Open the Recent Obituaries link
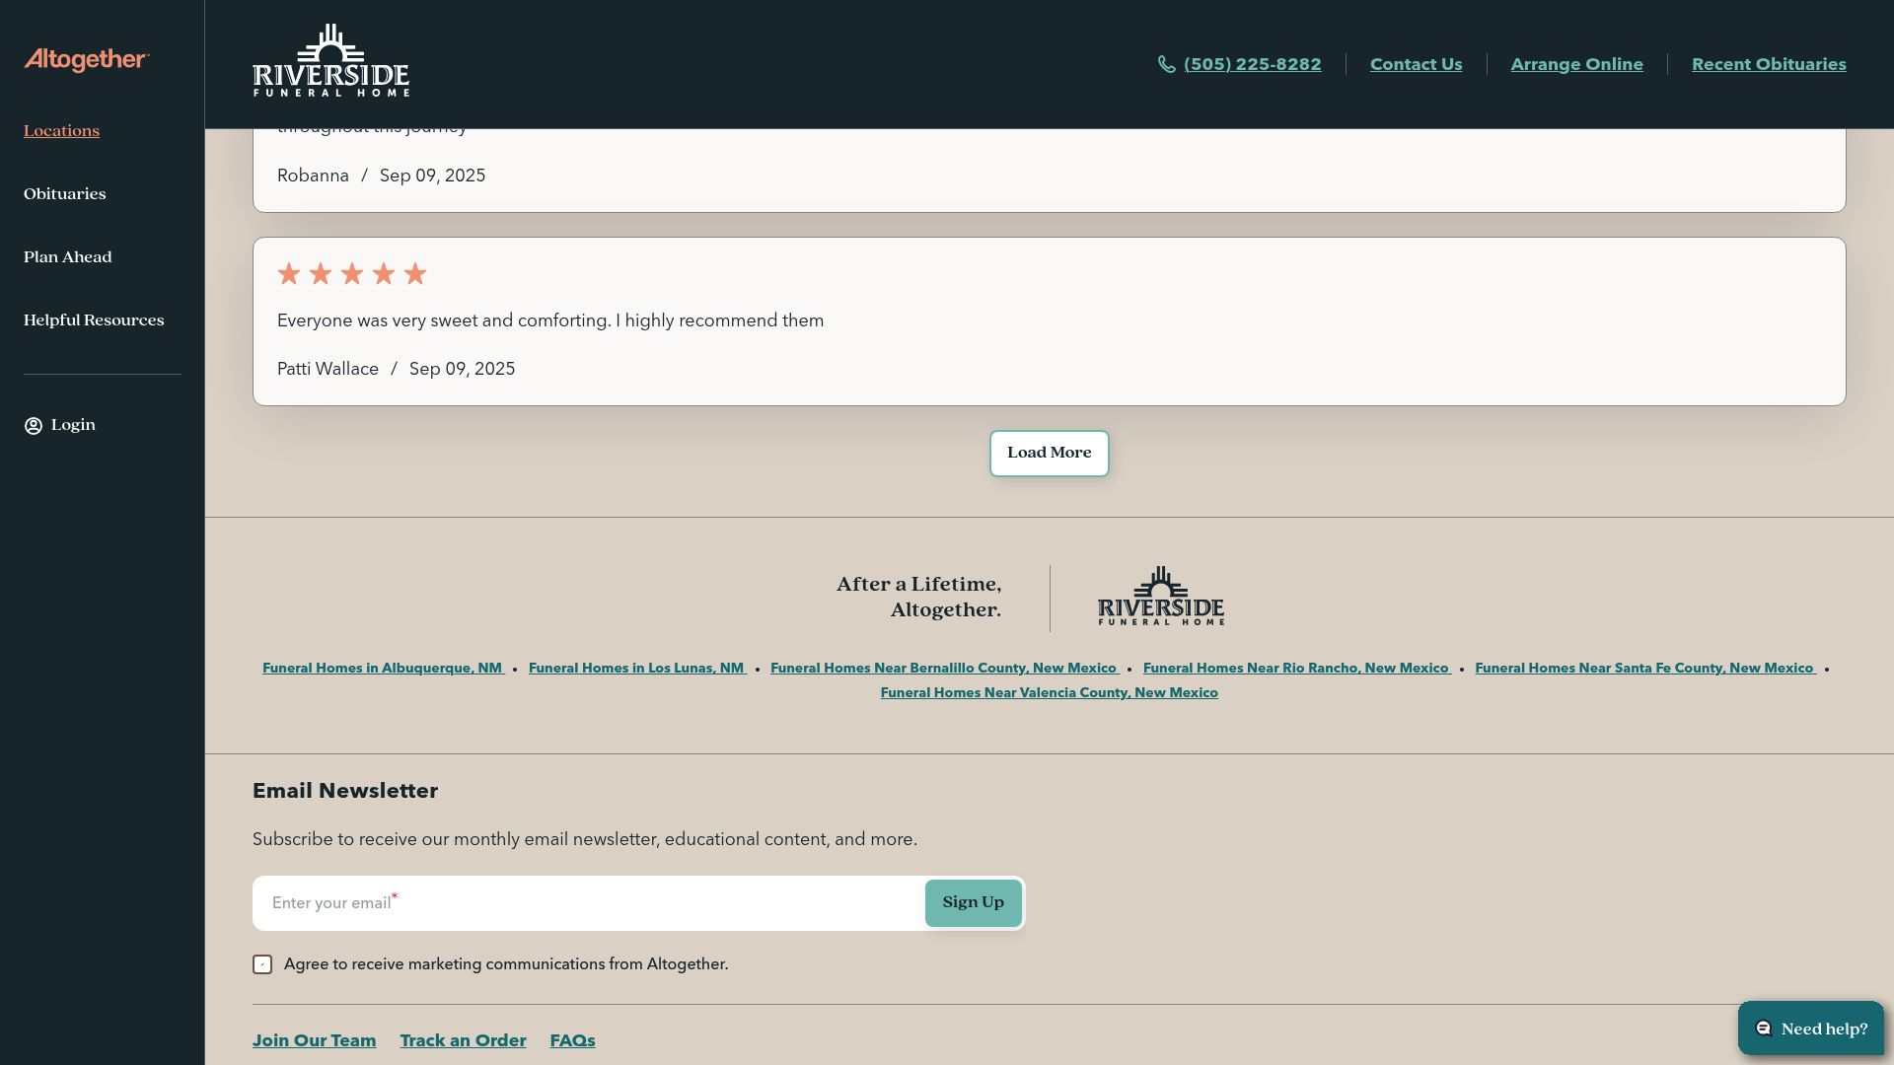This screenshot has height=1065, width=1894. click(x=1769, y=64)
